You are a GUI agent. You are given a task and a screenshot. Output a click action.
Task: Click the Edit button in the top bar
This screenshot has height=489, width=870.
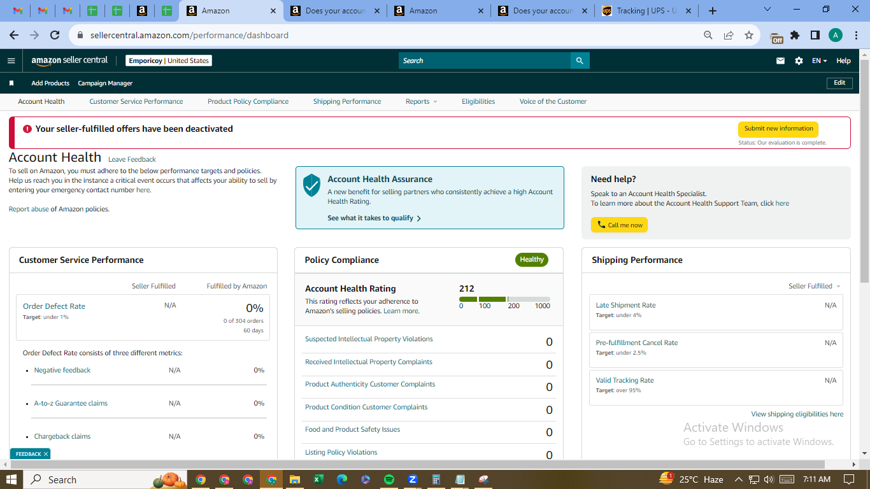coord(839,83)
